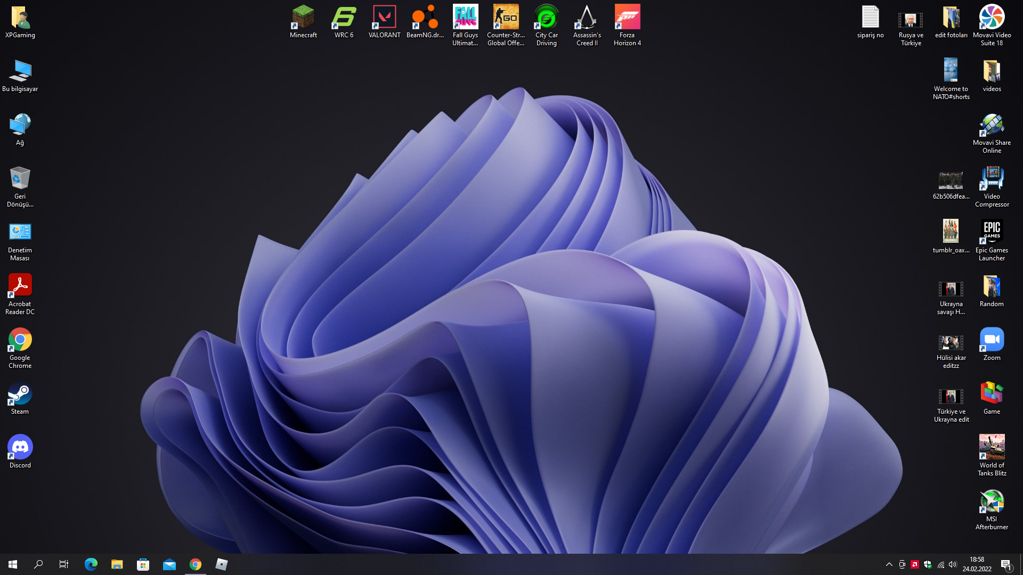The height and width of the screenshot is (575, 1023).
Task: Select the Denetim Masası icon
Action: click(20, 241)
